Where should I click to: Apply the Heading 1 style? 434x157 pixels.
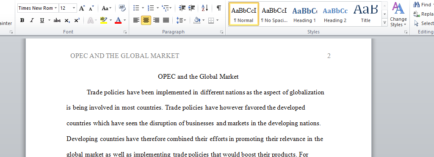tap(304, 14)
